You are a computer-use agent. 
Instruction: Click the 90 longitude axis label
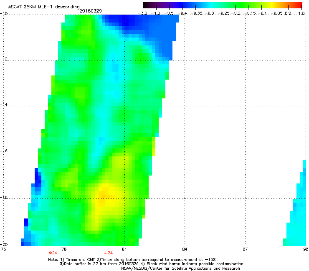(306, 249)
